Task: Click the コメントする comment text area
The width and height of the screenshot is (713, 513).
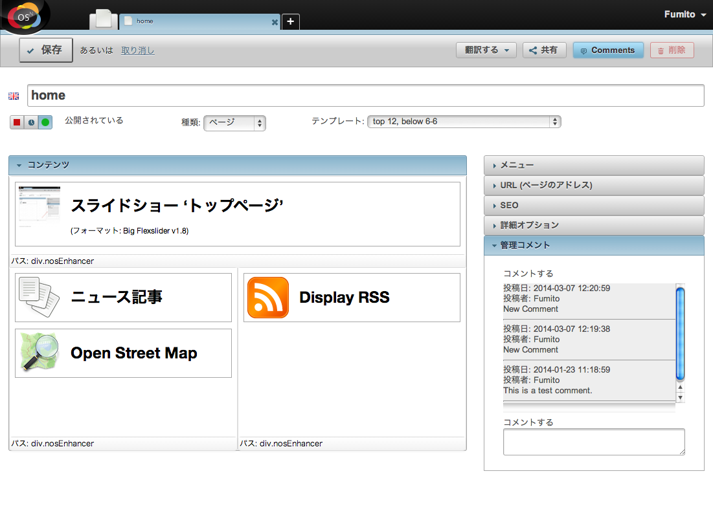Action: [594, 442]
